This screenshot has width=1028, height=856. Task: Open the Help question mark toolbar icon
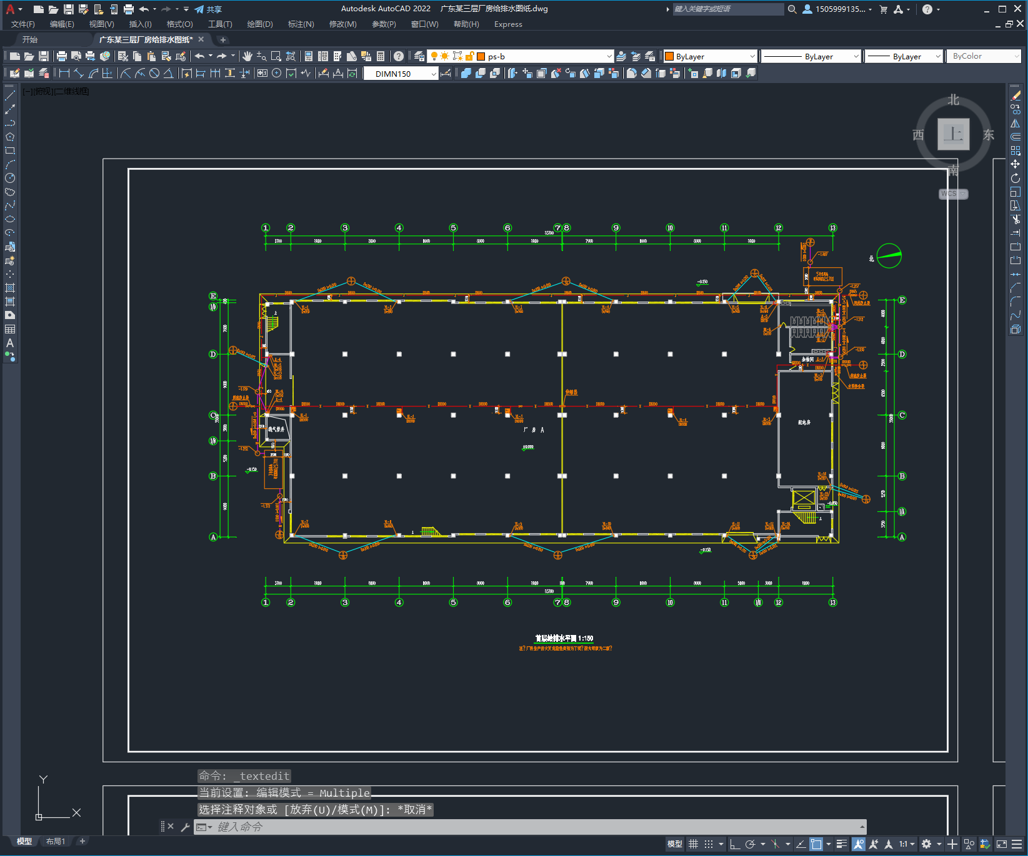point(399,56)
